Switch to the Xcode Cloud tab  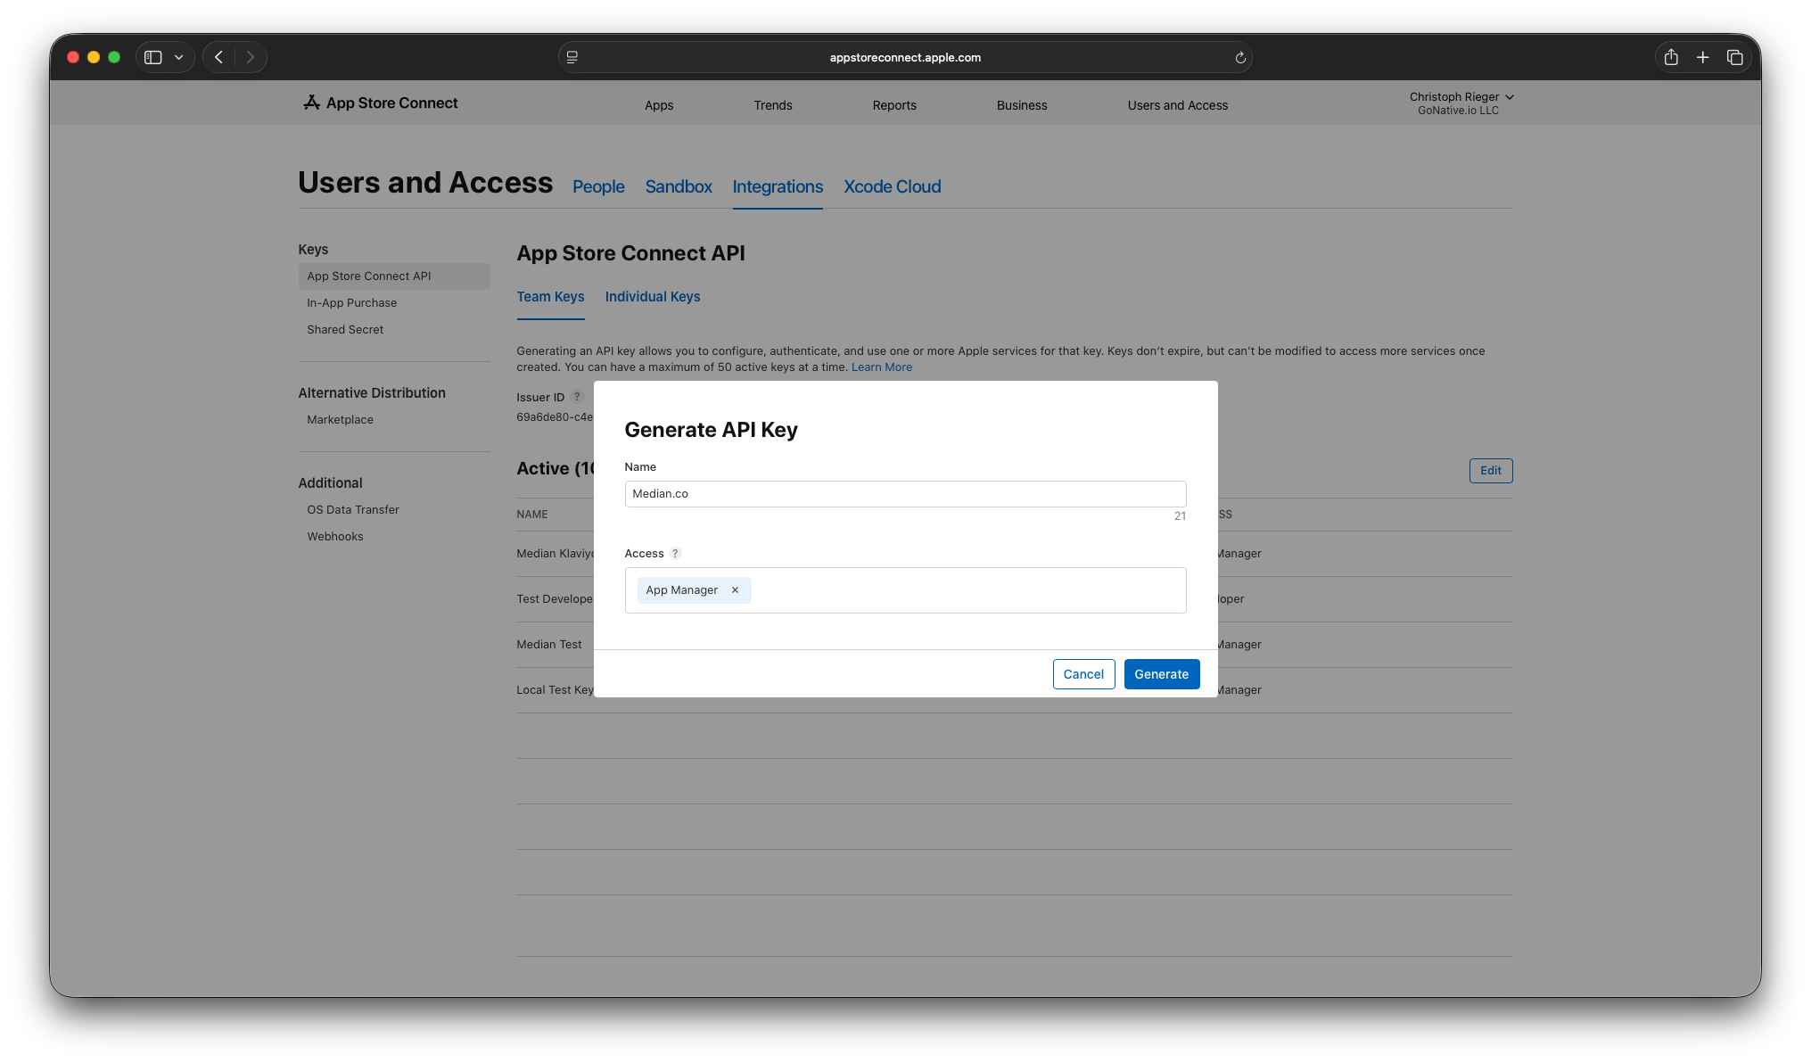[x=893, y=186]
